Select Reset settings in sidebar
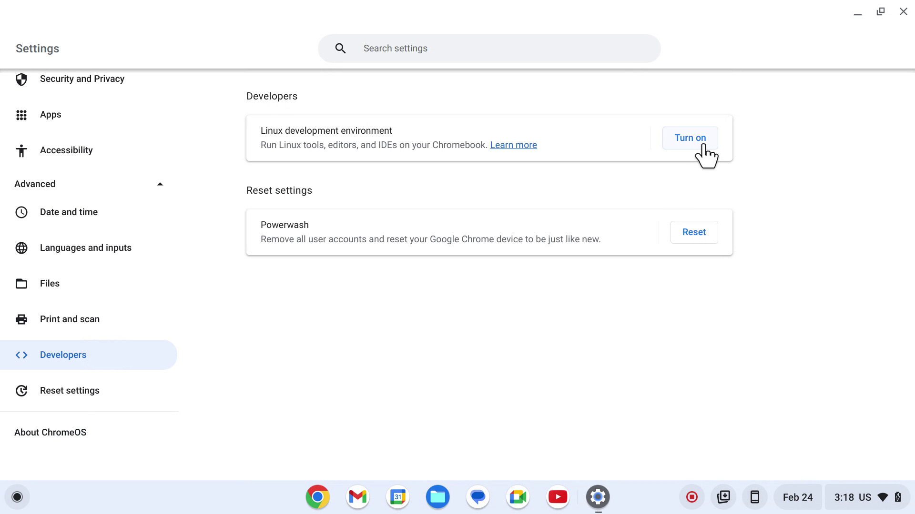Viewport: 915px width, 514px height. (x=89, y=391)
